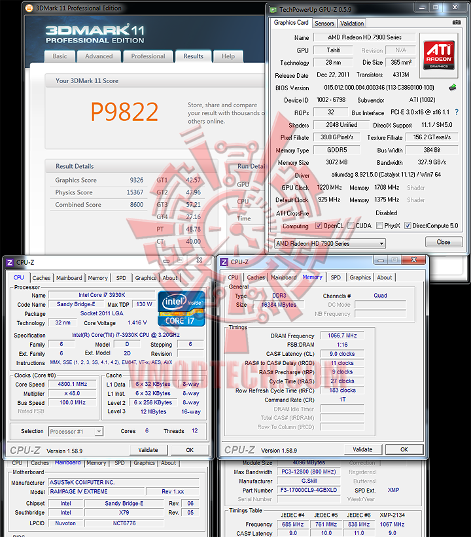
Task: Toggle the DirectCompute 5.0 checkbox
Action: click(x=408, y=226)
